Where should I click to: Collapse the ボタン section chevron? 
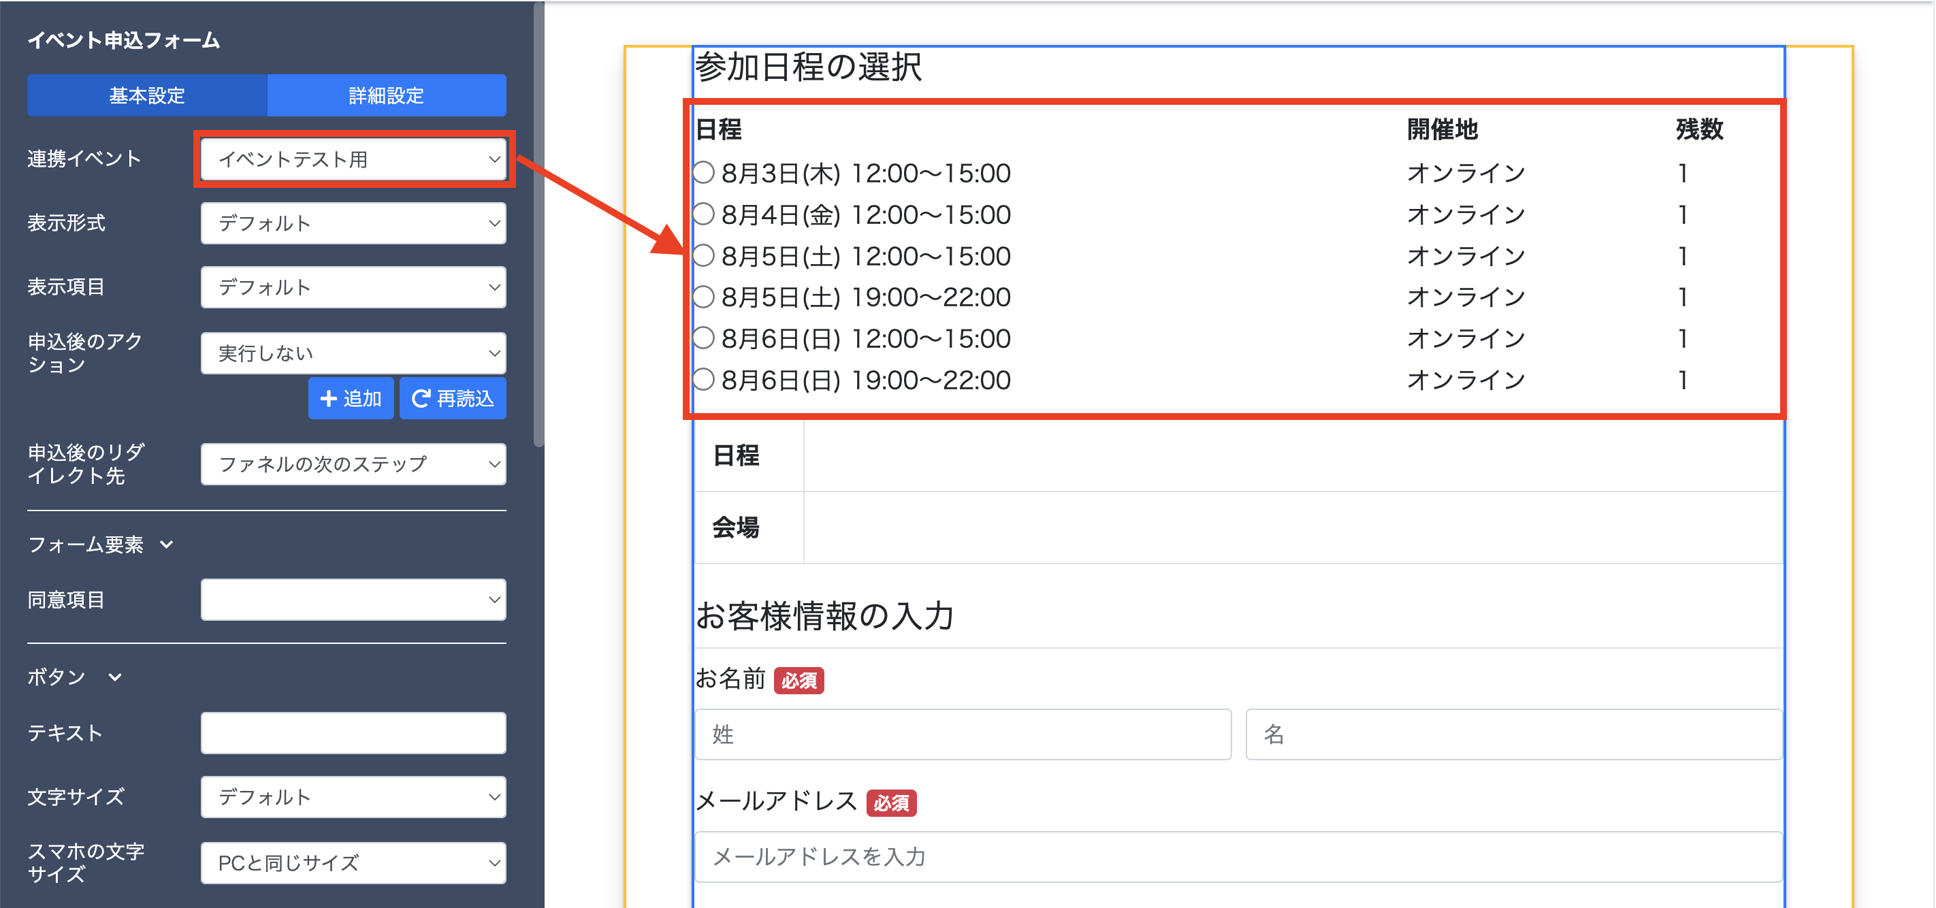115,677
